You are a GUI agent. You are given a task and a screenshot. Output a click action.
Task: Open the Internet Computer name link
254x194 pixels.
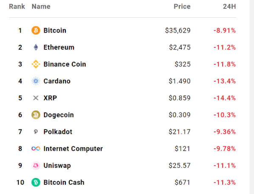[73, 148]
